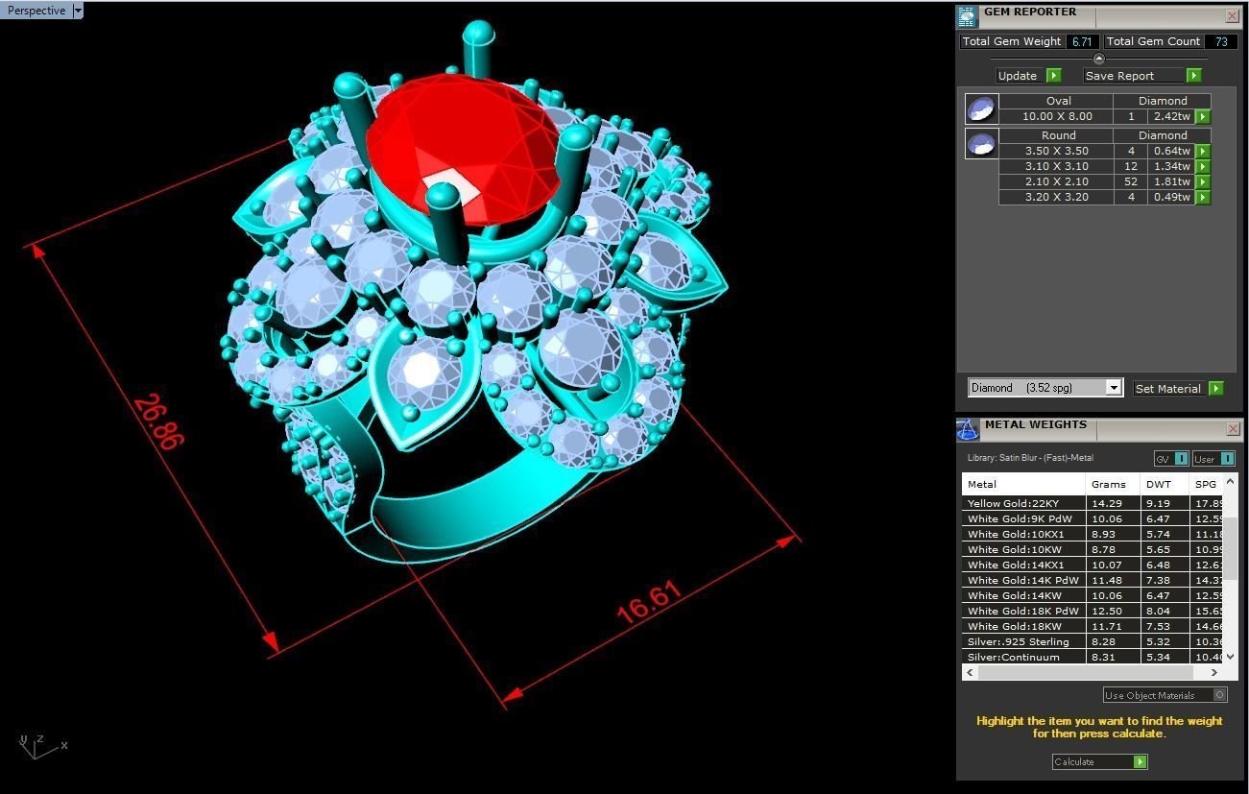Click the Set Material button
This screenshot has width=1249, height=794.
[x=1178, y=389]
